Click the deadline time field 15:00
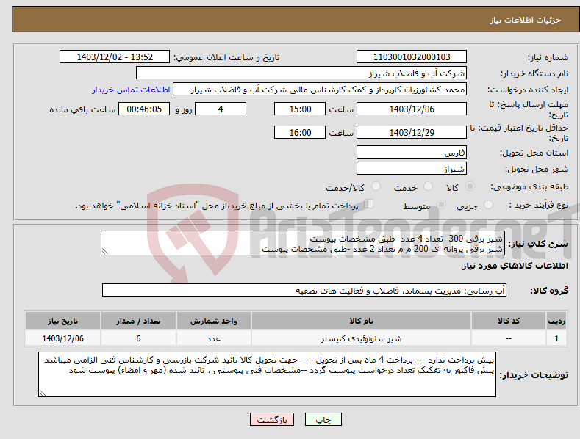The height and width of the screenshot is (439, 580). 300,109
